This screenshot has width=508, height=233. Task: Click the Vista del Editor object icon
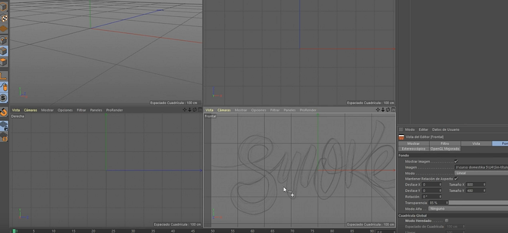[401, 137]
